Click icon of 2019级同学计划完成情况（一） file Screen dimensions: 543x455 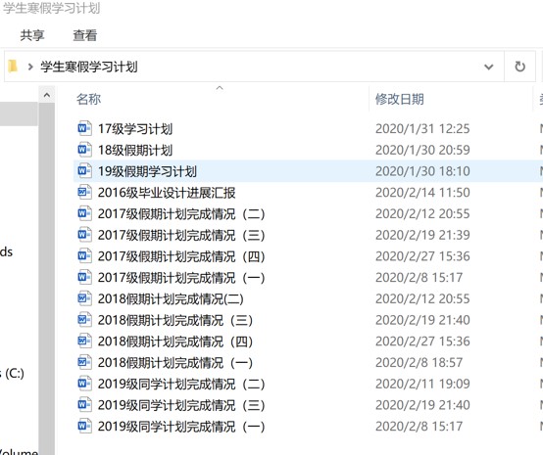[x=84, y=426]
